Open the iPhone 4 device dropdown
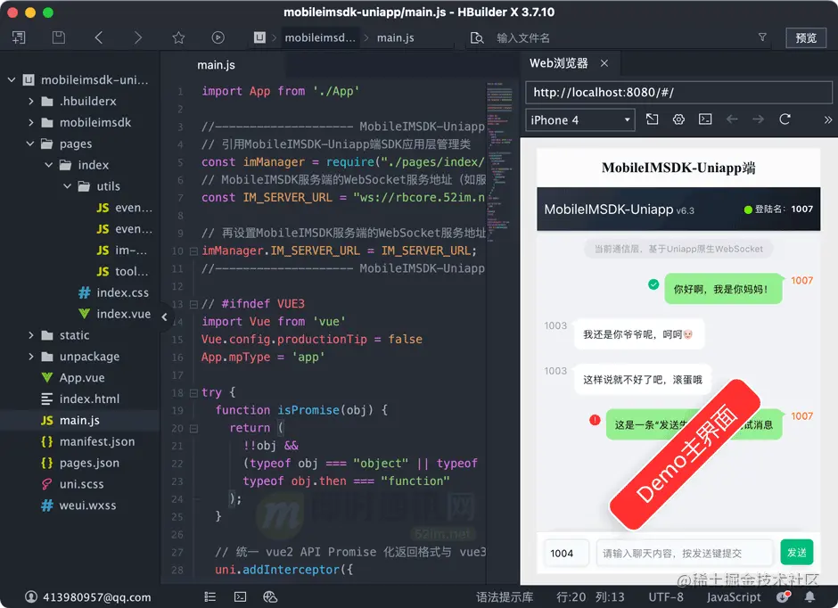 point(580,119)
